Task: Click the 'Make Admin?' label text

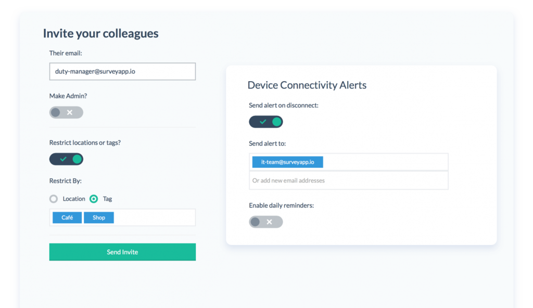Action: [x=68, y=96]
